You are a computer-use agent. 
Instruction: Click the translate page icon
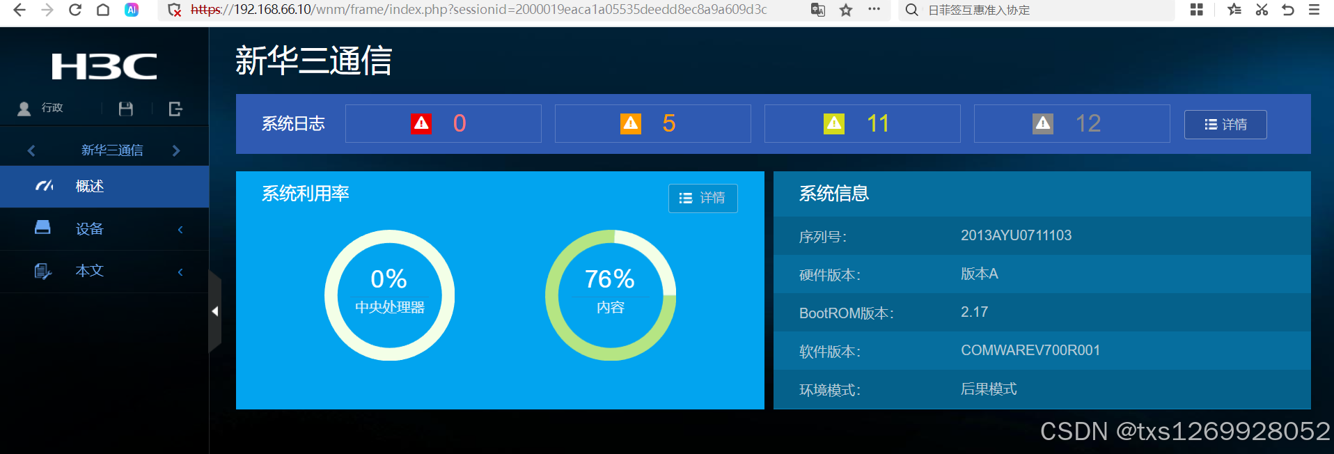818,10
